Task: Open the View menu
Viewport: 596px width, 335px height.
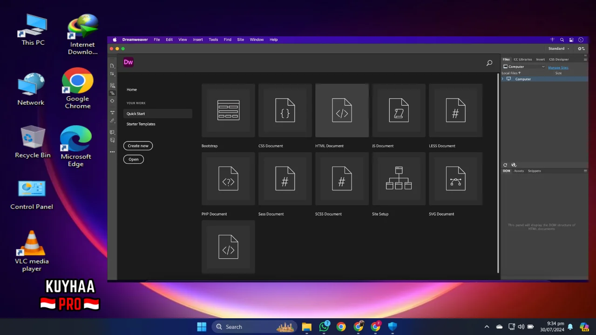Action: [x=183, y=40]
